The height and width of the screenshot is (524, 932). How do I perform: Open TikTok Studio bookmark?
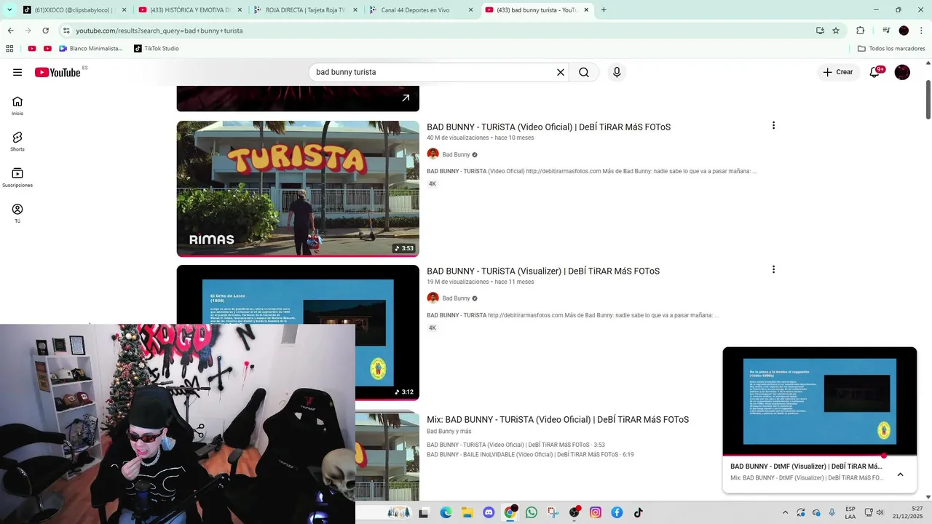coord(157,49)
